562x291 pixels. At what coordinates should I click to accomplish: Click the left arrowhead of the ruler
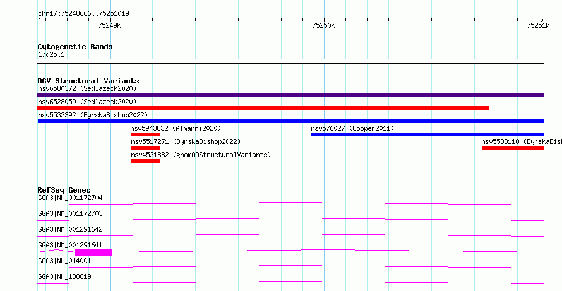click(x=39, y=20)
